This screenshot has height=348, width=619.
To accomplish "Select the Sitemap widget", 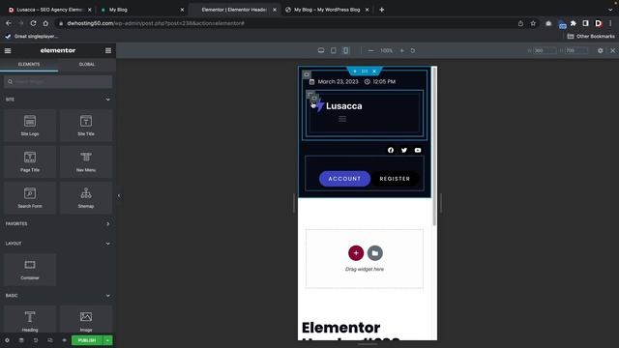I will [x=86, y=197].
